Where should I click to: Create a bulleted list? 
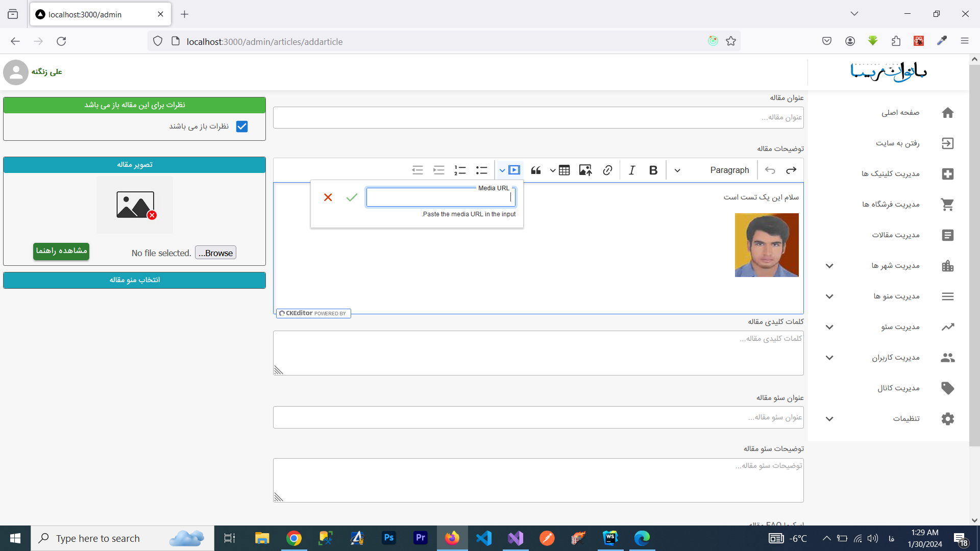pos(481,170)
